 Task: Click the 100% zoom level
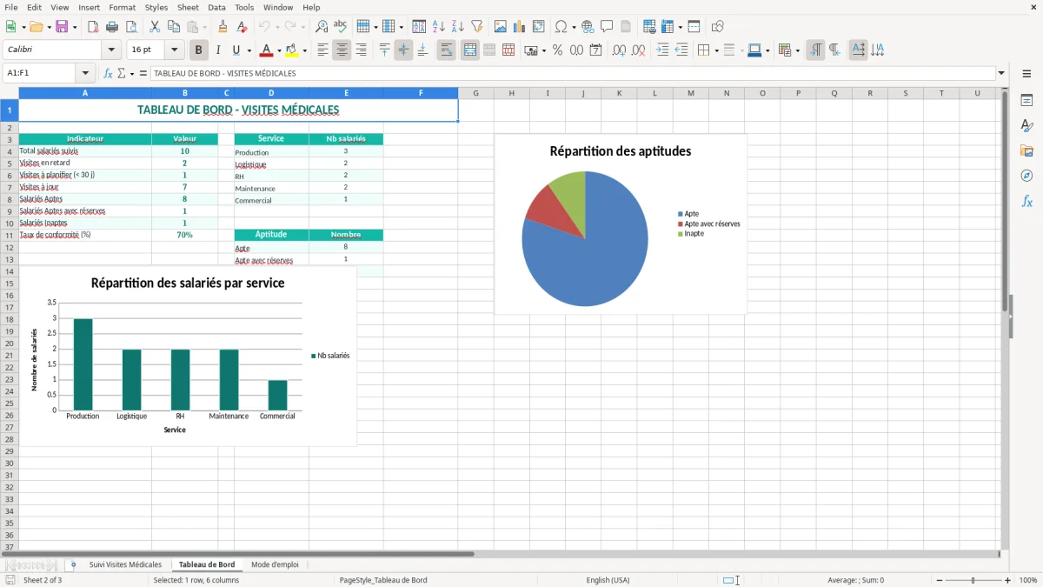1028,580
